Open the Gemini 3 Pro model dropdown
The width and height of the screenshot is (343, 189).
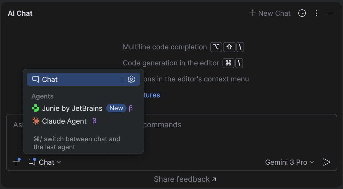tap(289, 162)
